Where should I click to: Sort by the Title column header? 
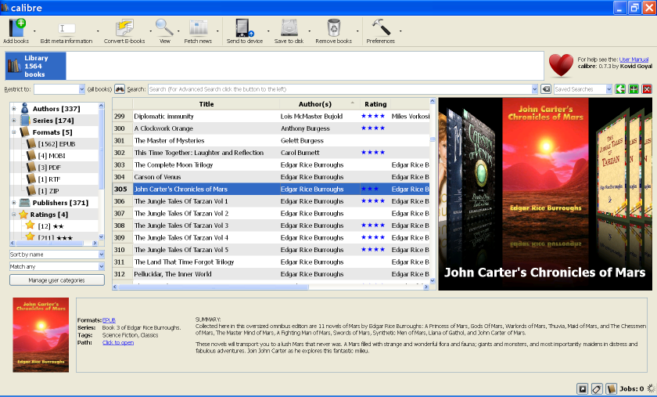click(x=206, y=104)
